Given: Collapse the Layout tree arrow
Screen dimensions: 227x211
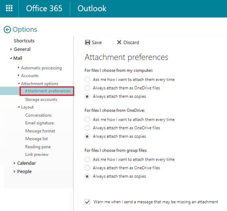Looking at the screenshot, I should [x=19, y=107].
